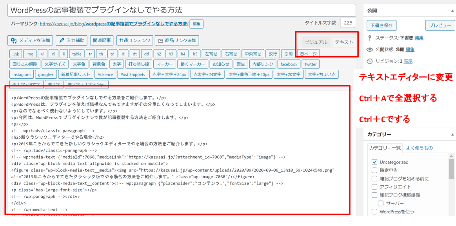Click the Post Snippets button
This screenshot has width=456, height=226.
tap(133, 74)
